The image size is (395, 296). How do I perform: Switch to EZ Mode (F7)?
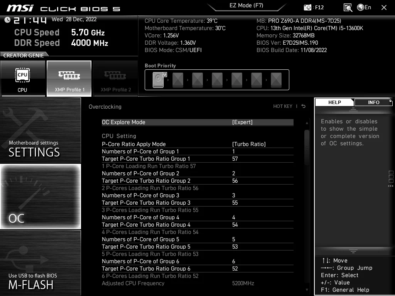coord(246,5)
